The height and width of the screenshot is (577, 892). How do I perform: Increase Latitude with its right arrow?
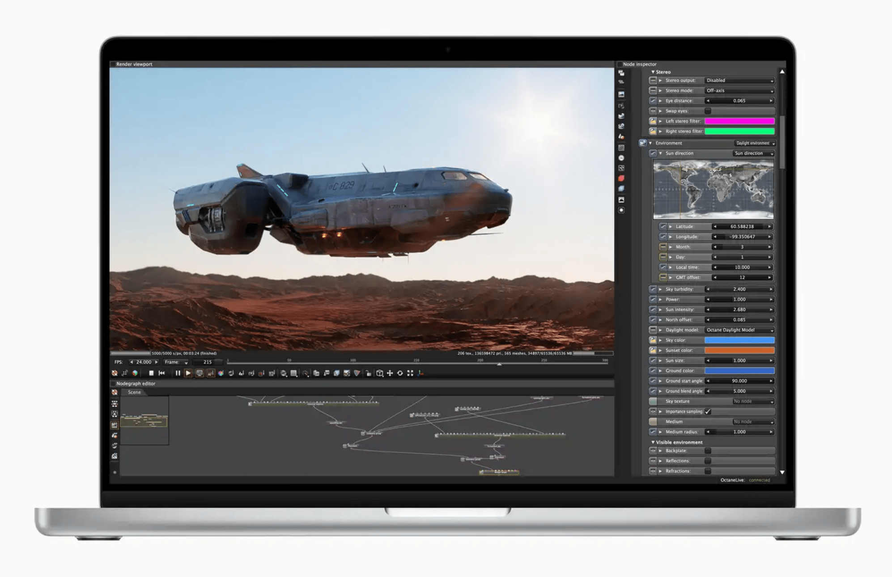(770, 227)
